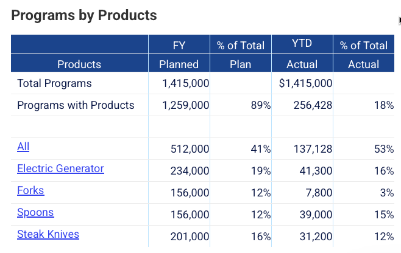Select the 512,000 planned cell for All

pyautogui.click(x=191, y=149)
